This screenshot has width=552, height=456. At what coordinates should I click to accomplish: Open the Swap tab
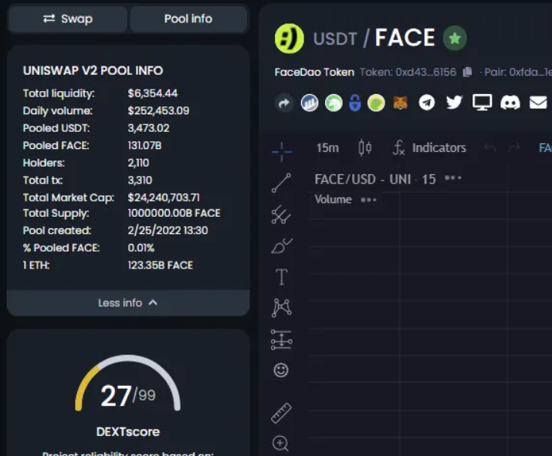pos(68,19)
